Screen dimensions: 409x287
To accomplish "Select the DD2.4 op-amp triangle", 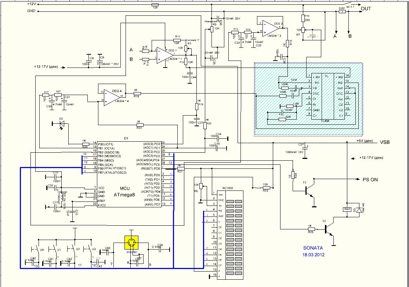I will tap(112, 98).
